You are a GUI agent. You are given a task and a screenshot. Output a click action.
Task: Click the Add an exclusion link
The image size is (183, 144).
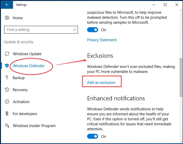101,83
